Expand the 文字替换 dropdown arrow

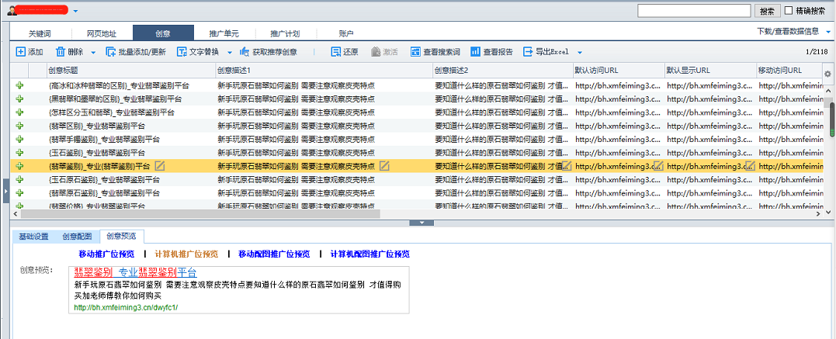click(x=230, y=53)
